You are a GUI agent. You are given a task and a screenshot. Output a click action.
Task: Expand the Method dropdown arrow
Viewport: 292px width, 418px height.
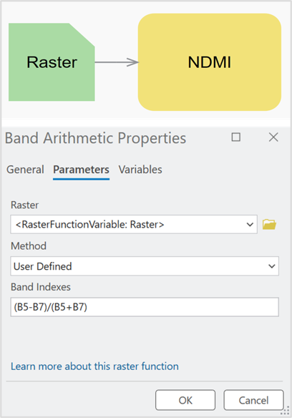[x=272, y=266]
